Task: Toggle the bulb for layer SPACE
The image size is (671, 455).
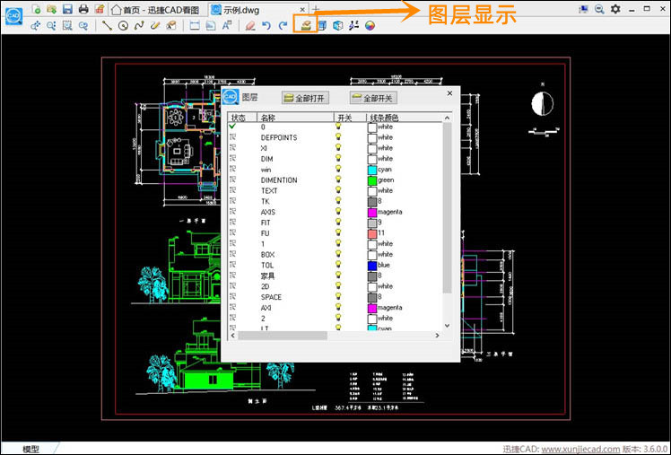Action: [x=338, y=296]
